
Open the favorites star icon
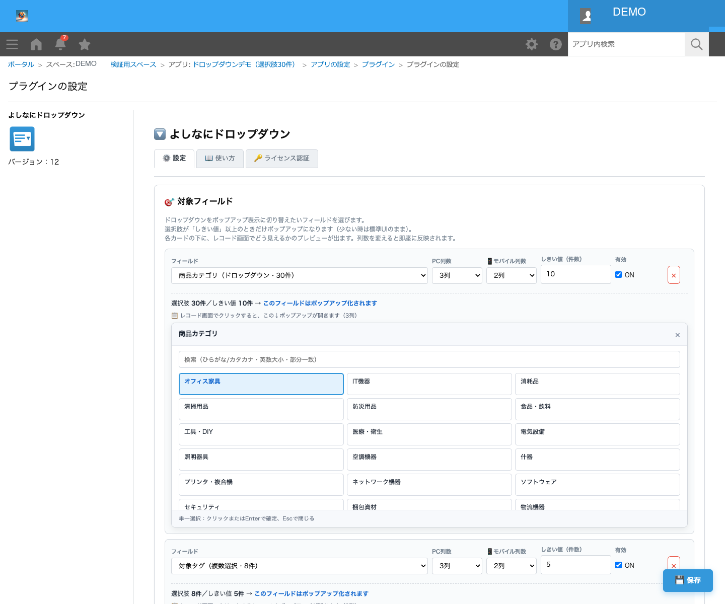click(x=85, y=44)
